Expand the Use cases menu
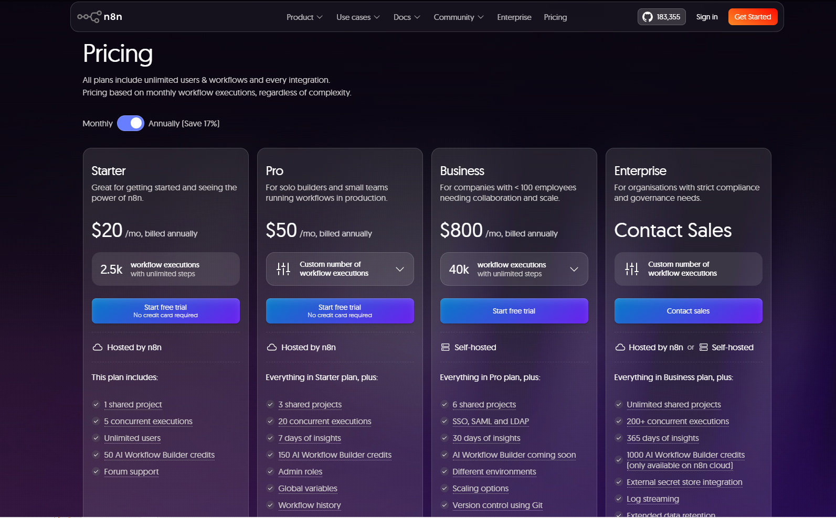Viewport: 836px width, 518px height. [x=358, y=17]
